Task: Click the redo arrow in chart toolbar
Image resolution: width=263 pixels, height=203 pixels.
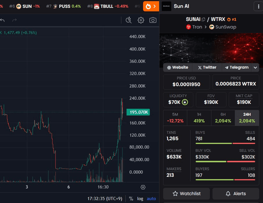Action: click(x=15, y=20)
